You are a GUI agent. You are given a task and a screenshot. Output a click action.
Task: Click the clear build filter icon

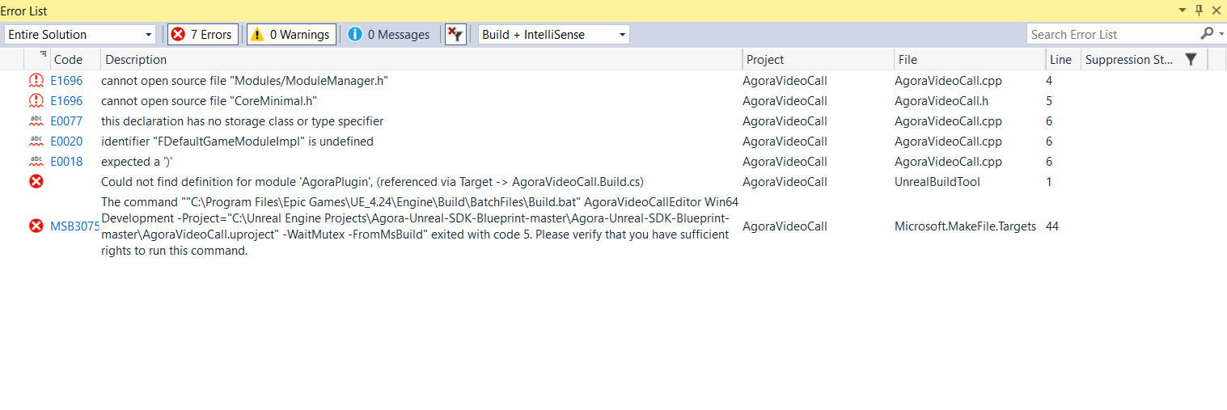[455, 34]
